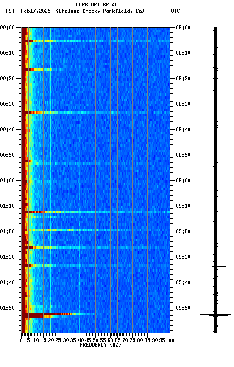Click the PST time label "01:50"

[x=7, y=308]
